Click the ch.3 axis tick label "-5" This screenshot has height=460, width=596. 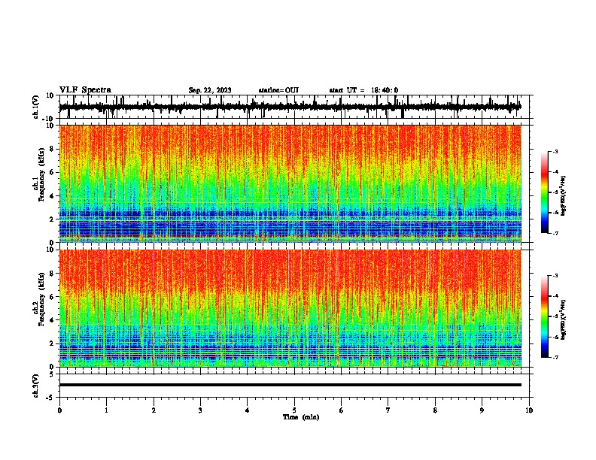[50, 398]
